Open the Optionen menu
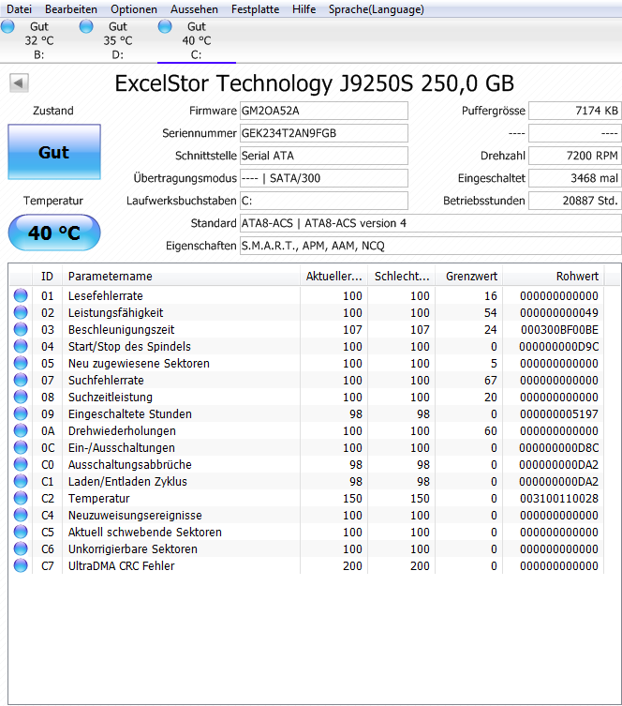The width and height of the screenshot is (622, 706). coord(134,9)
